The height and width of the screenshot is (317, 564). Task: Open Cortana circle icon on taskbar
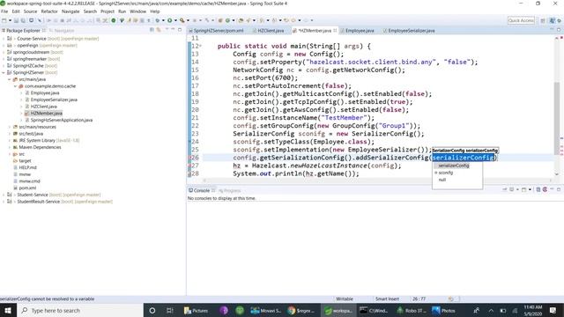pos(152,311)
